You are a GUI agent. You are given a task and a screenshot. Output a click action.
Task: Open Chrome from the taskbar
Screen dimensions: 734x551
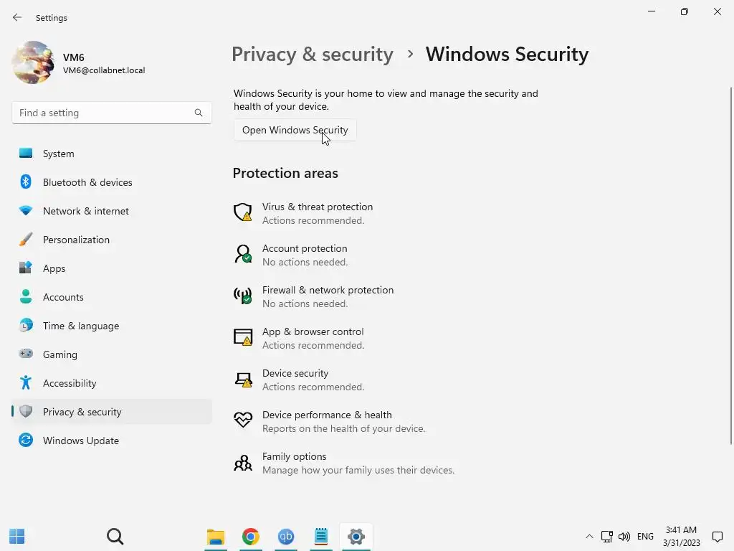point(250,536)
